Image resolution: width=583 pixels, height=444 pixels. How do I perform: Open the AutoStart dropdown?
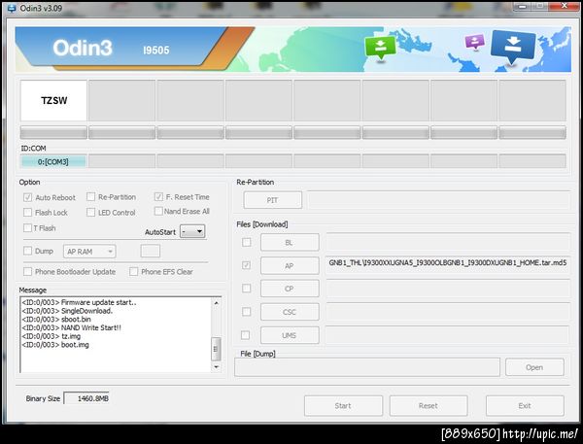(192, 231)
